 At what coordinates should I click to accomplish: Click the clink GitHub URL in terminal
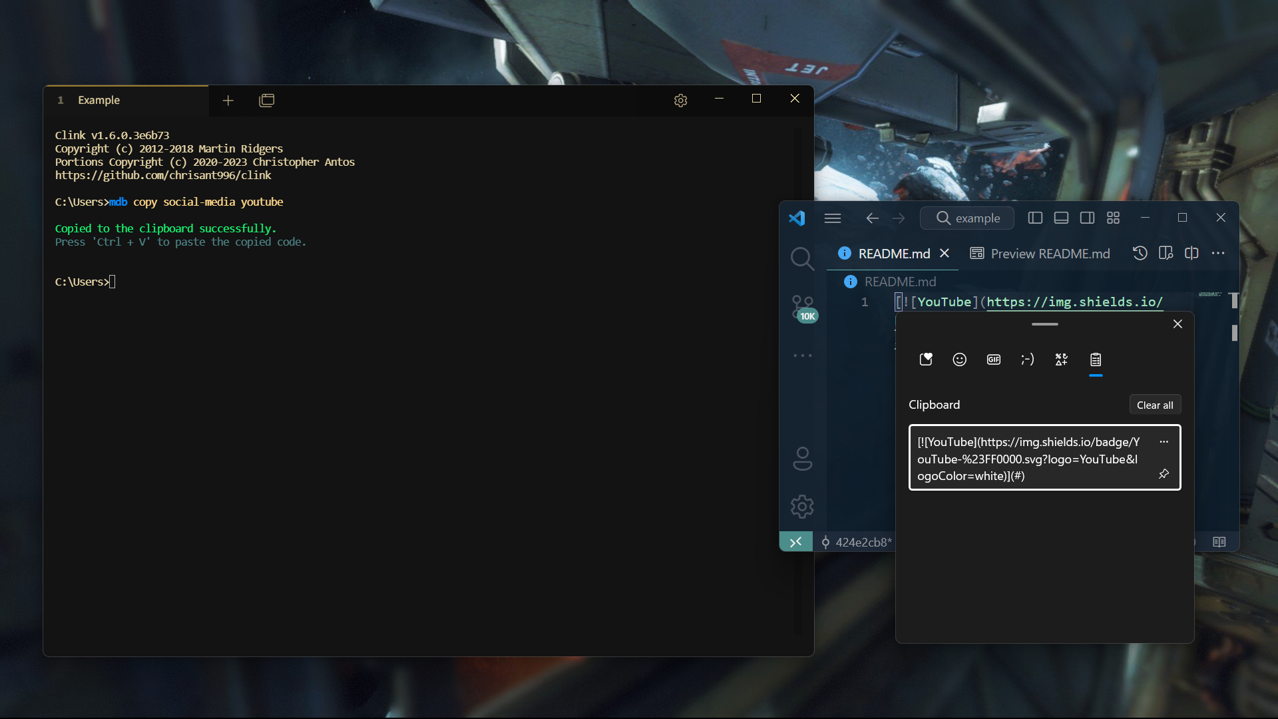(x=163, y=176)
